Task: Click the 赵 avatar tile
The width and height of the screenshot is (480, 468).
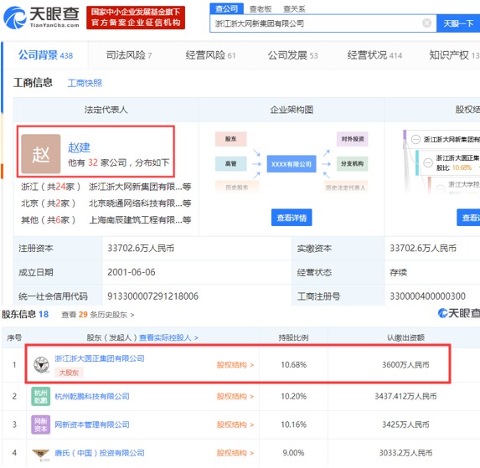Action: [x=41, y=154]
